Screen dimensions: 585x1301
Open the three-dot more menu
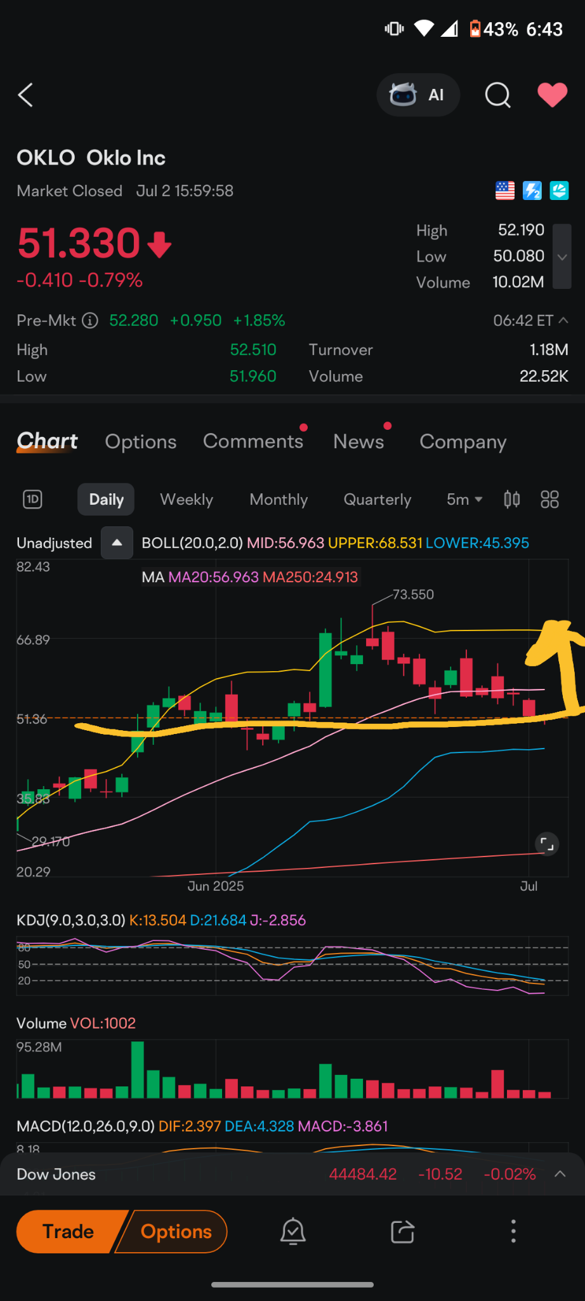point(513,1232)
